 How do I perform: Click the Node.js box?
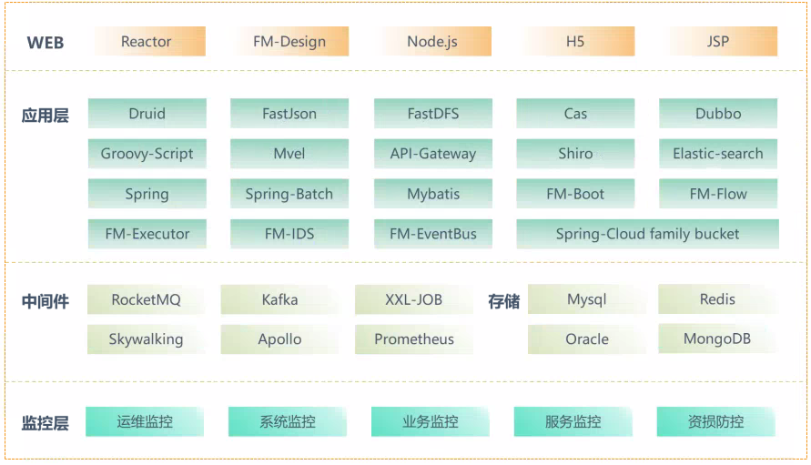pos(432,41)
